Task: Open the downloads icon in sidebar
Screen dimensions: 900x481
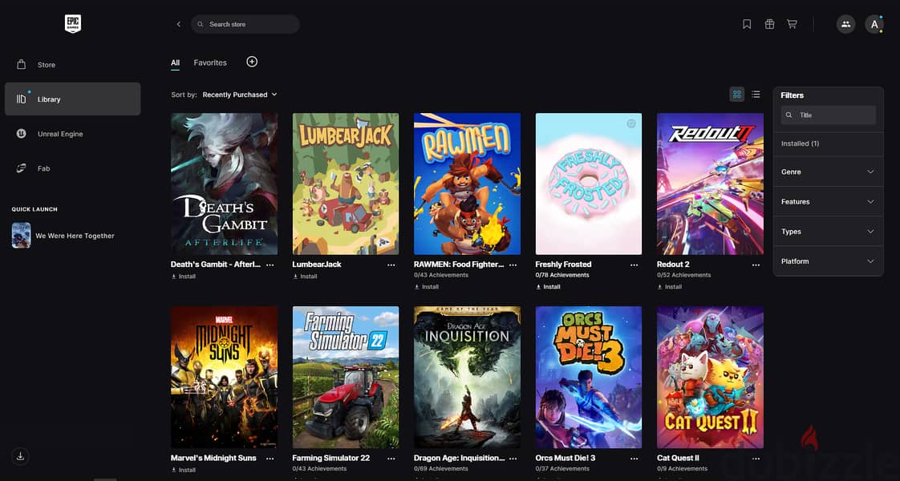Action: (21, 456)
